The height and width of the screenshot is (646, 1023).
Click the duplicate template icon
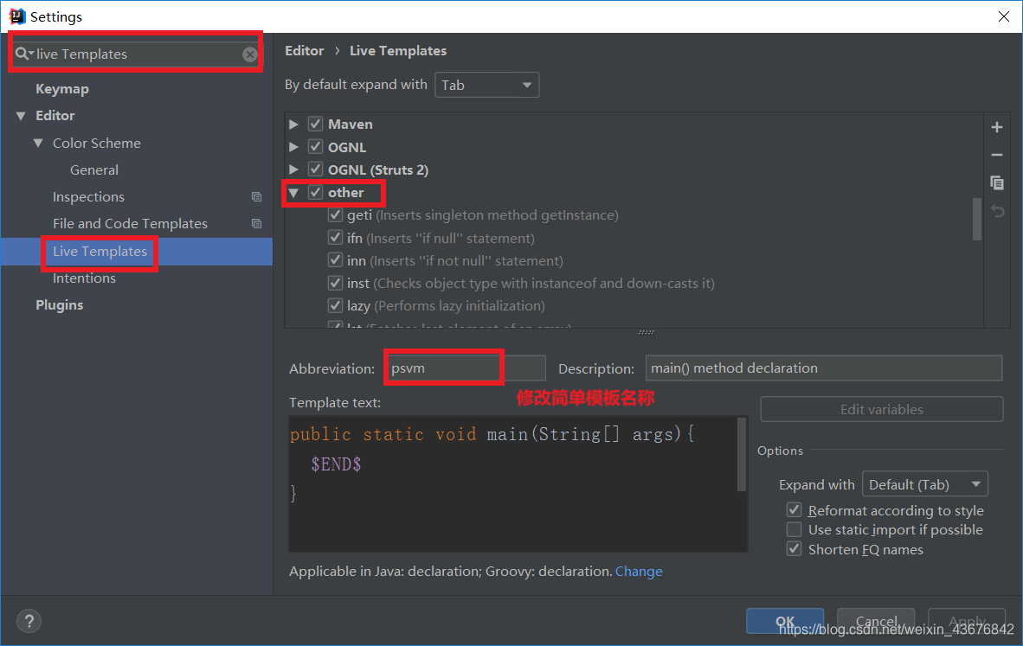(997, 182)
